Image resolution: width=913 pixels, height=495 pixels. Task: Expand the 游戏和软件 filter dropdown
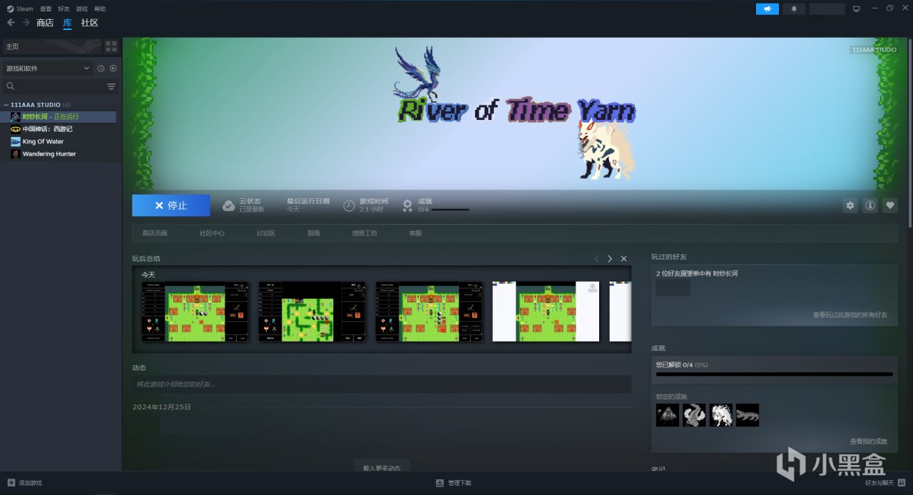(x=48, y=68)
